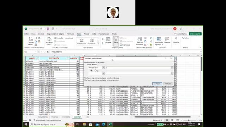Screen dimensions: 226x127
Task: Open CÓDIGO column filter arrow
Action: click(38, 59)
